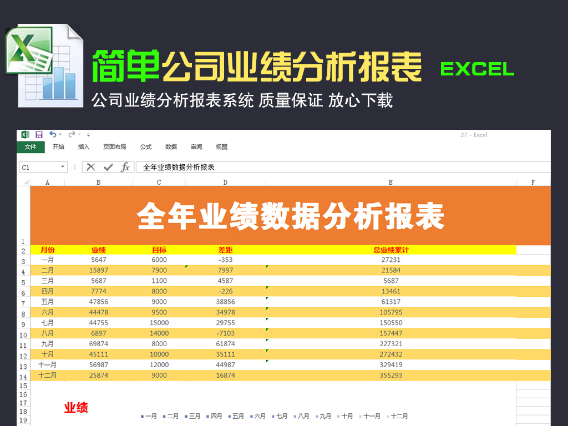Click the 总业绩累计 header cell
Viewport: 568px width, 426px height.
tap(391, 250)
